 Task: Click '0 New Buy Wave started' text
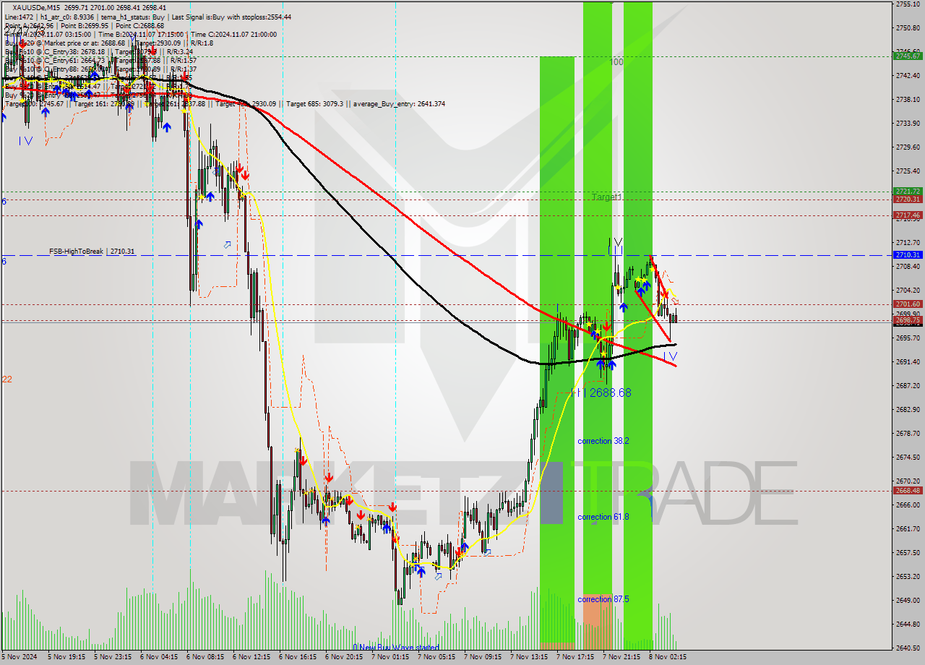[x=396, y=648]
